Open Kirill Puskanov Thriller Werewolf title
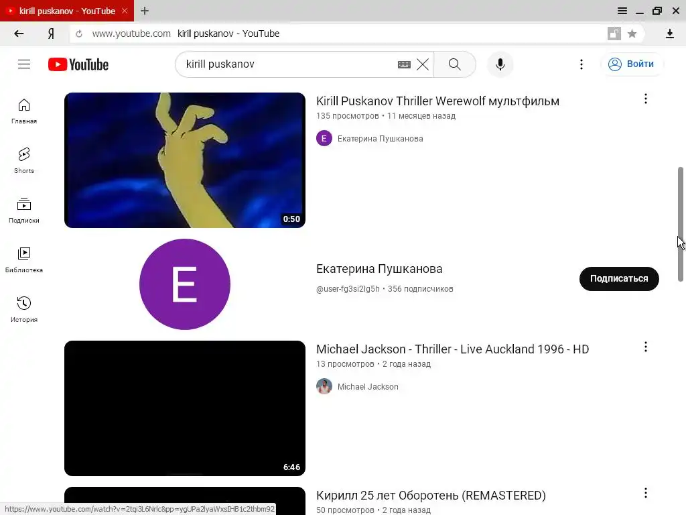The height and width of the screenshot is (515, 686). click(437, 101)
